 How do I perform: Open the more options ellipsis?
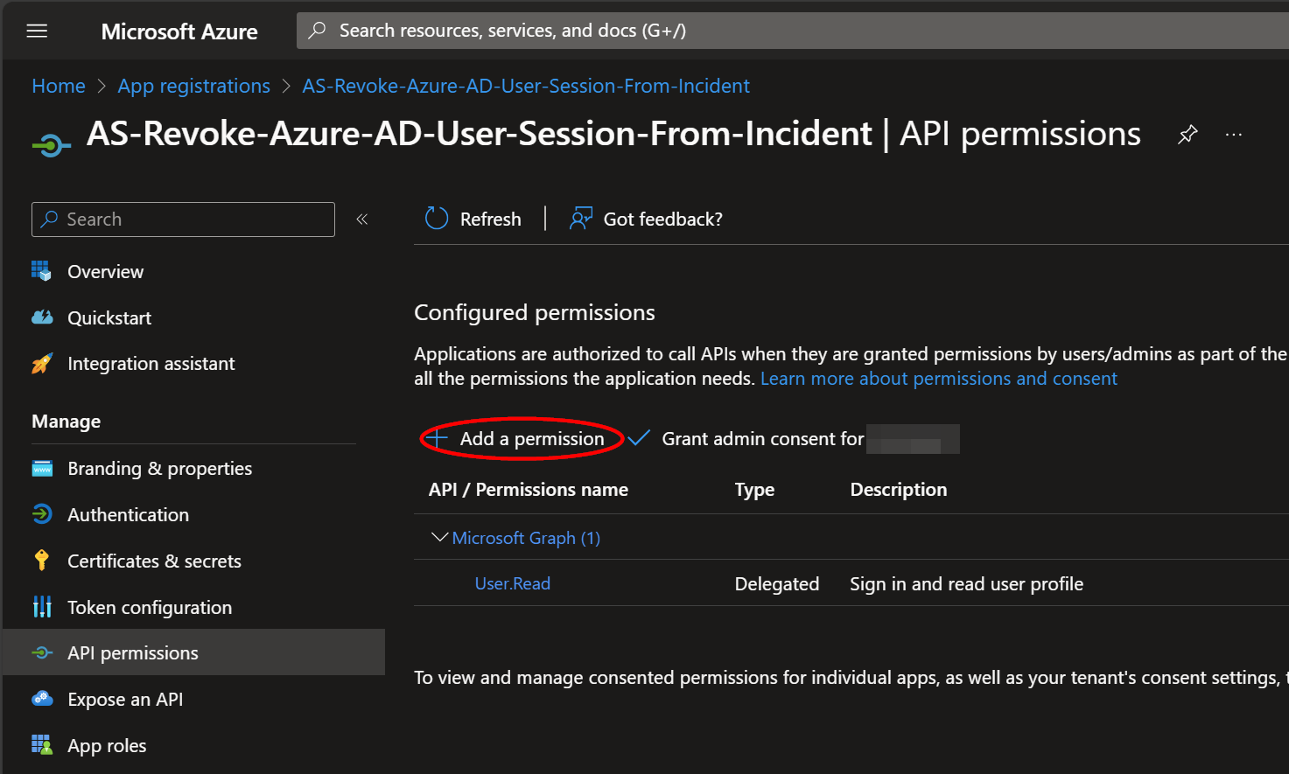point(1234,135)
